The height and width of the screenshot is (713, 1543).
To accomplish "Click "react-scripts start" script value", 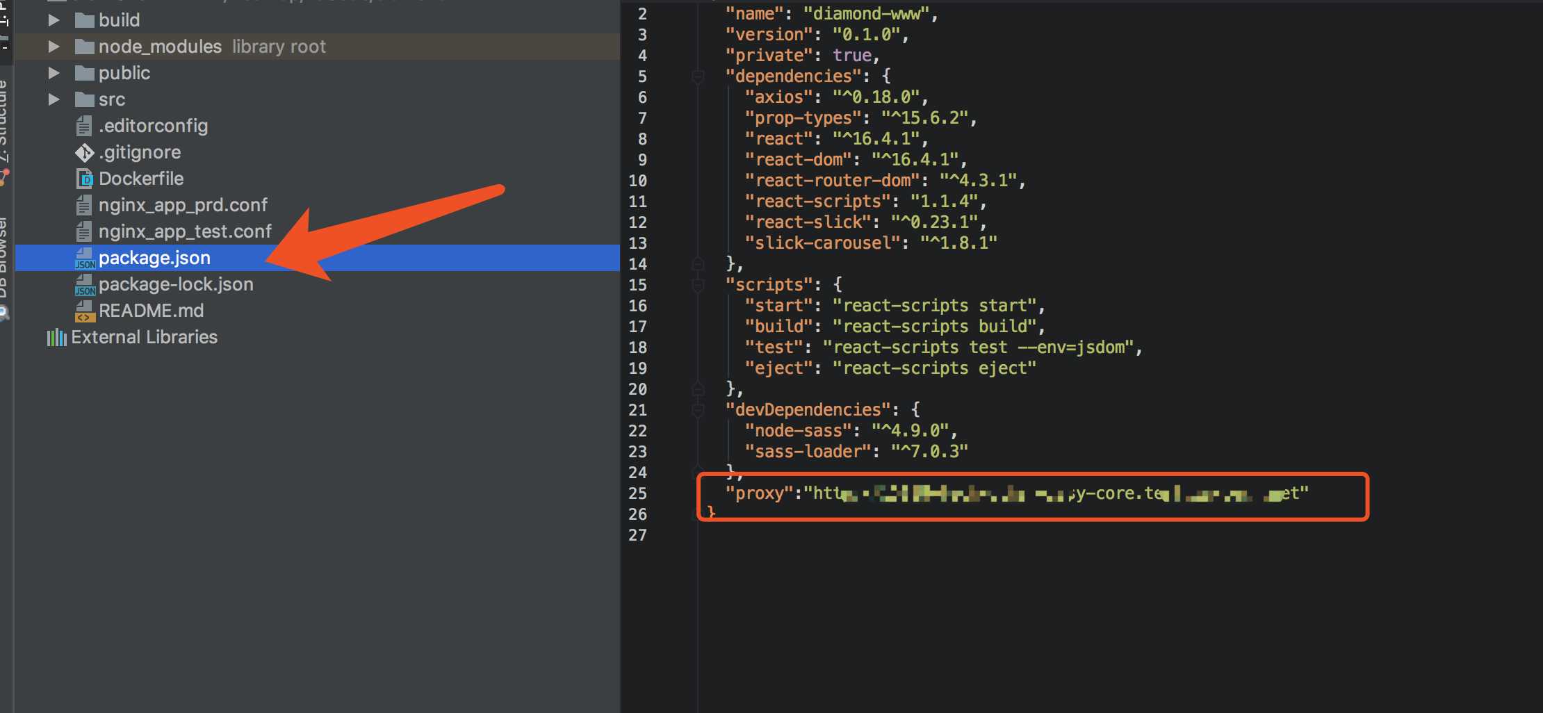I will click(x=935, y=306).
